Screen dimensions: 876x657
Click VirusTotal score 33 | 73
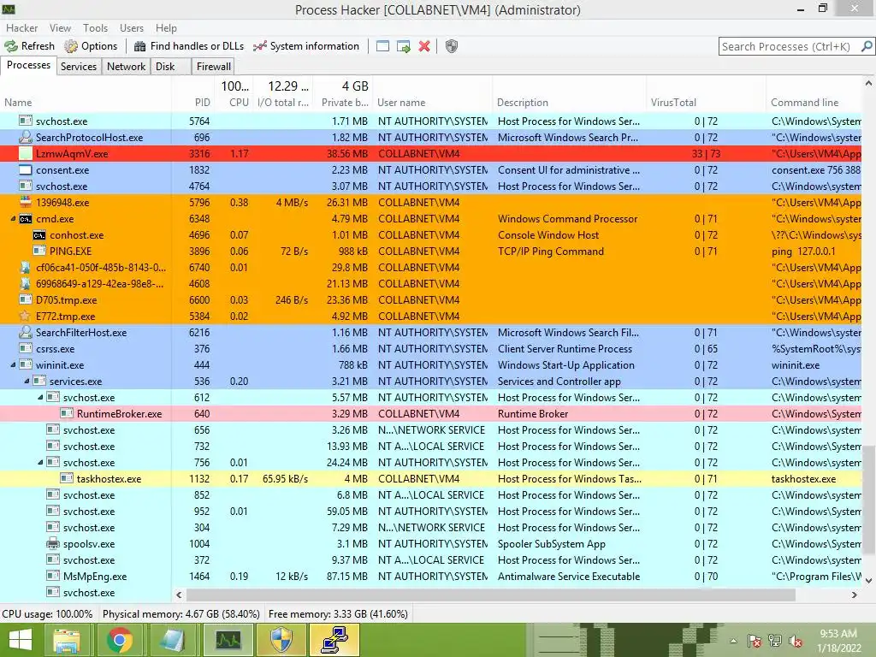[706, 154]
